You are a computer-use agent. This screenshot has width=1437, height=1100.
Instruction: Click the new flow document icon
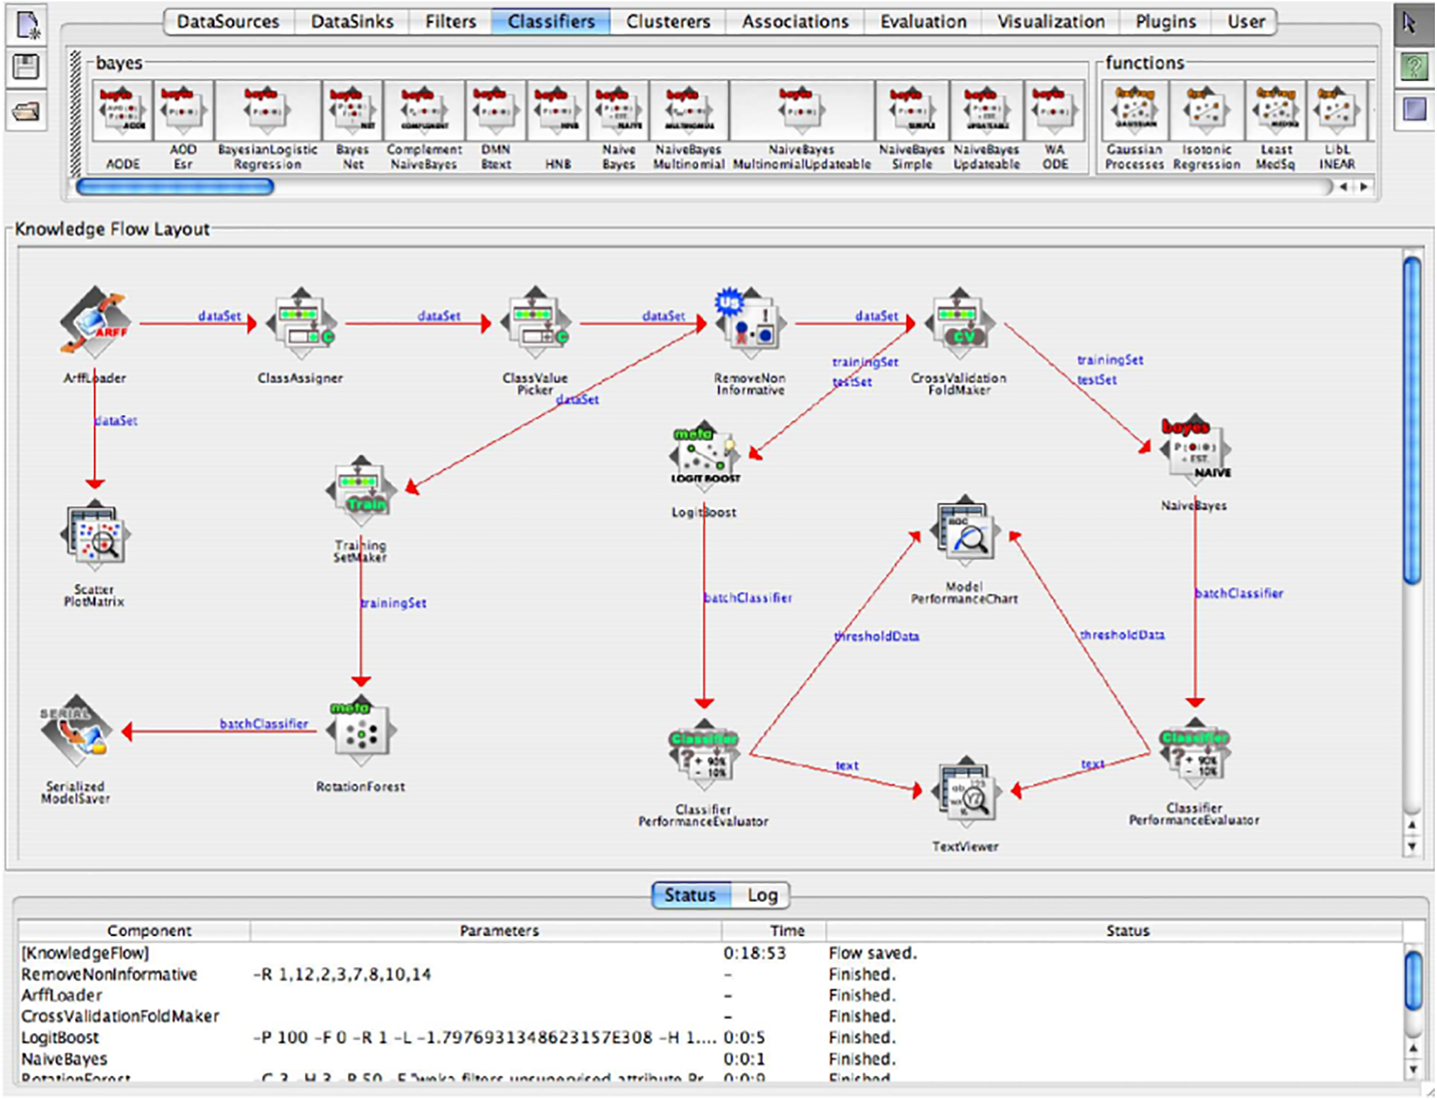(x=28, y=25)
